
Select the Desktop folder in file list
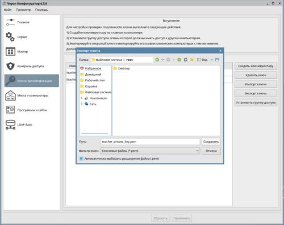pos(122,68)
